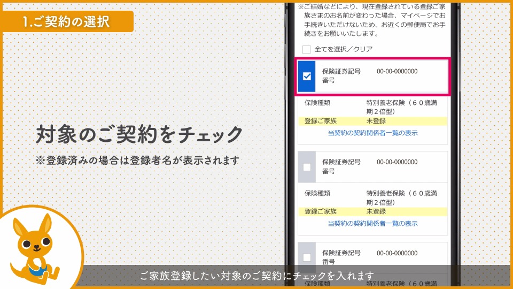This screenshot has height=289, width=513.
Task: Click second contract's 未登録 family status
Action: [x=376, y=211]
